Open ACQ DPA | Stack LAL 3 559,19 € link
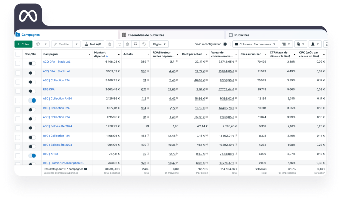Image resolution: width=341 pixels, height=200 pixels. 56,71
